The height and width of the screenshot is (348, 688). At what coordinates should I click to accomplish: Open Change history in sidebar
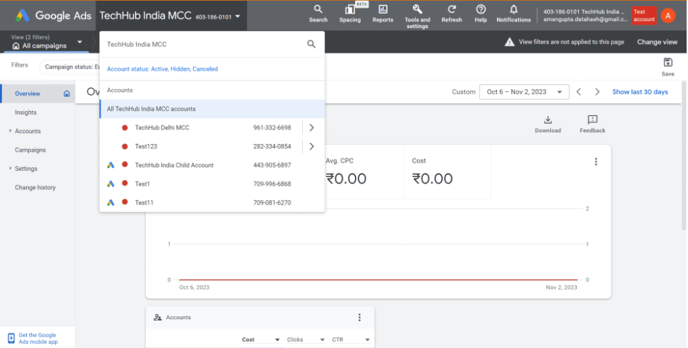pyautogui.click(x=35, y=188)
